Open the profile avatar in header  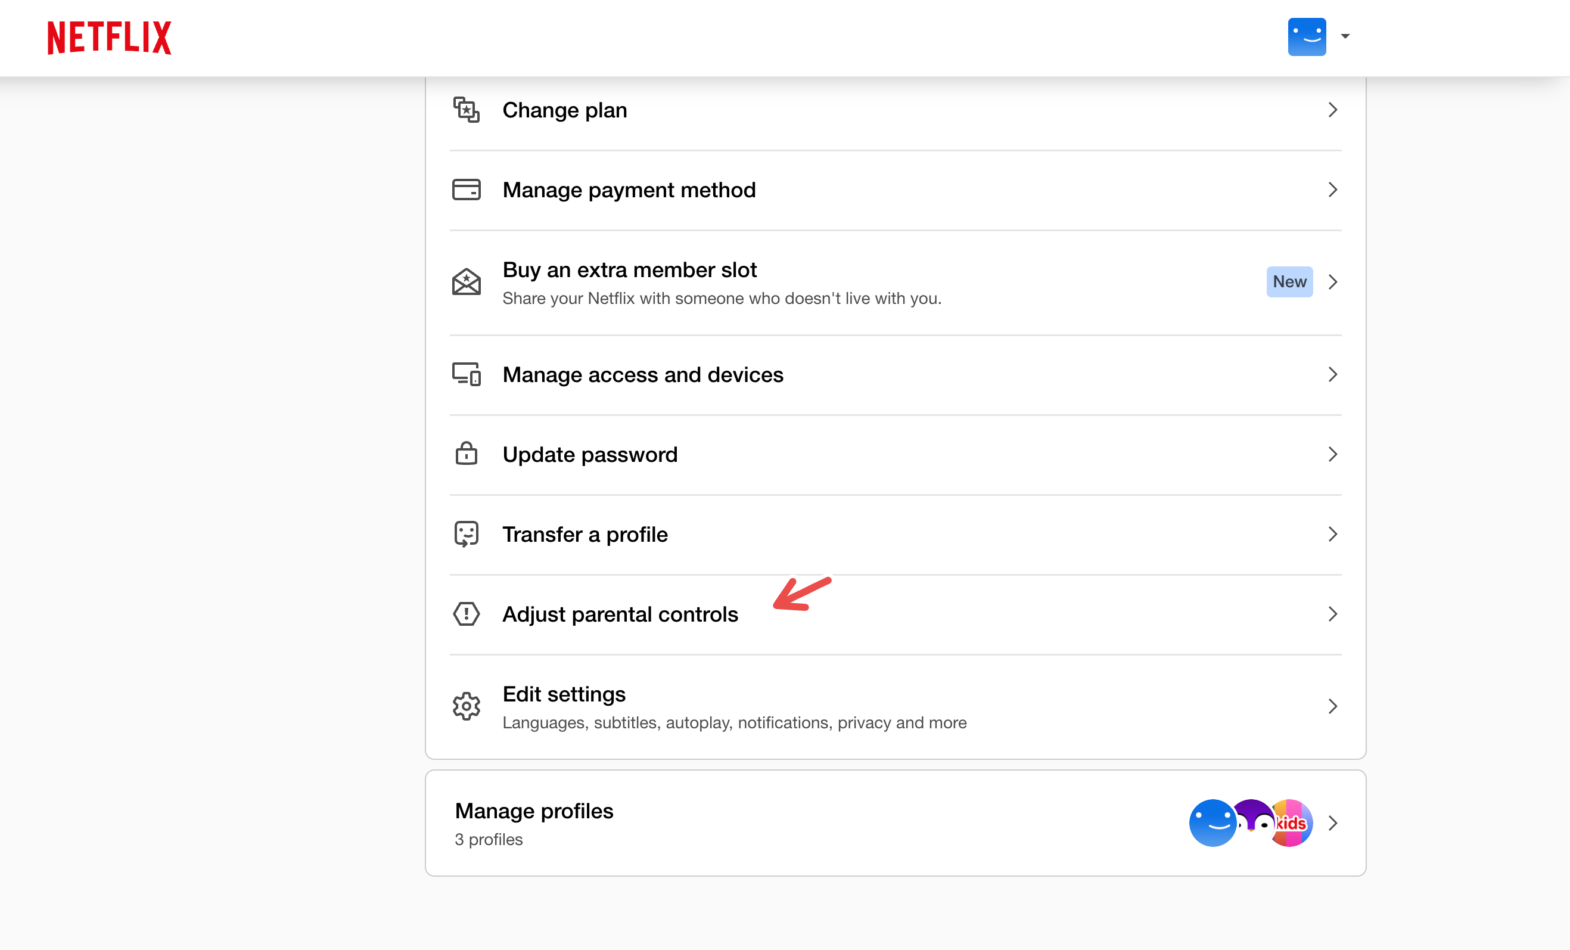pos(1307,37)
